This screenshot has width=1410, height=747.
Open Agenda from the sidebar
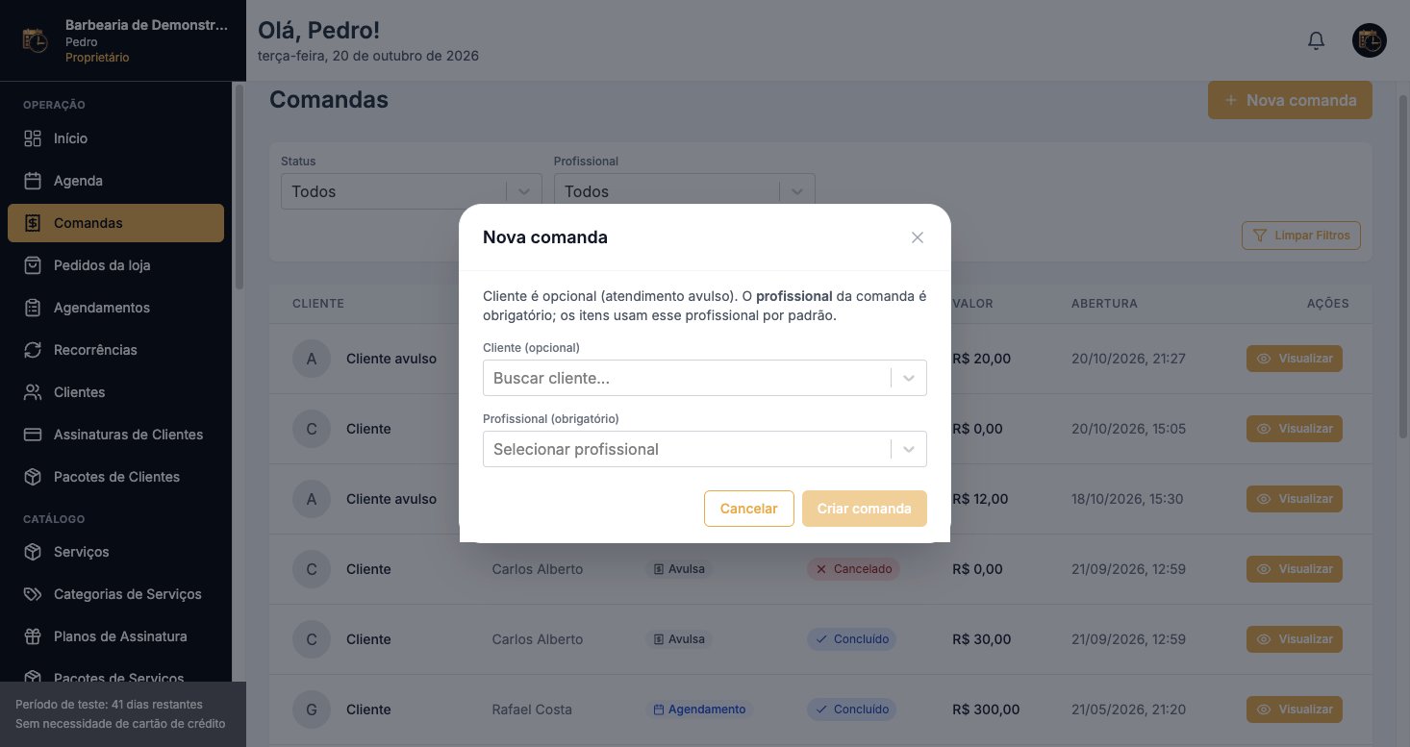click(115, 181)
